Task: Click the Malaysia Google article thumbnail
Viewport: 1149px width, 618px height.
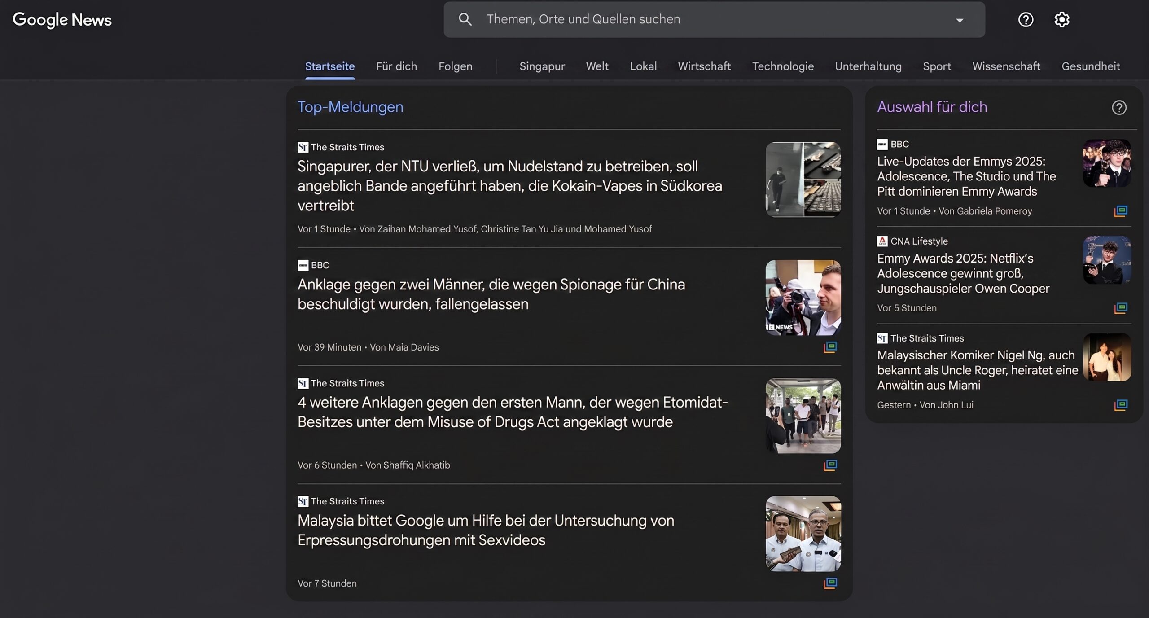Action: pos(803,534)
